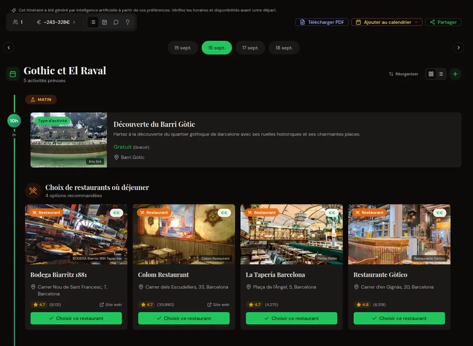Open Découverte du Barri Gòtic activity title
Screen dimensions: 473x346
154,124
